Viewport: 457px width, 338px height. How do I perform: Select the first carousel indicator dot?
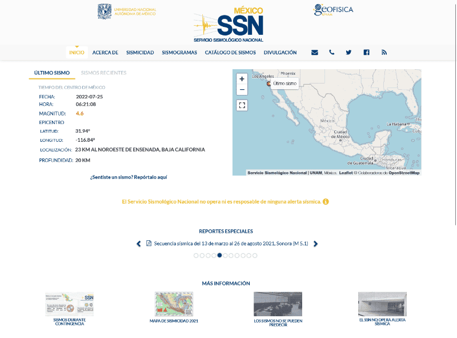196,256
